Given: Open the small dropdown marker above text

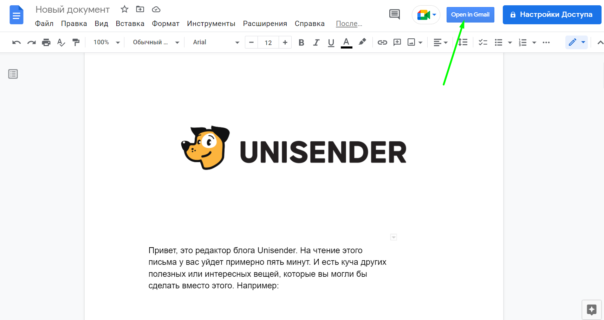Looking at the screenshot, I should pyautogui.click(x=394, y=237).
